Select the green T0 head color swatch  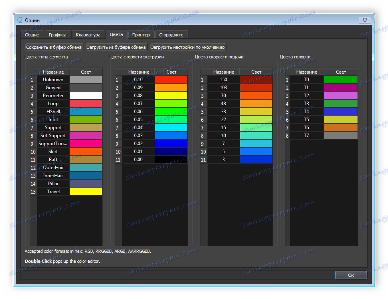click(341, 80)
